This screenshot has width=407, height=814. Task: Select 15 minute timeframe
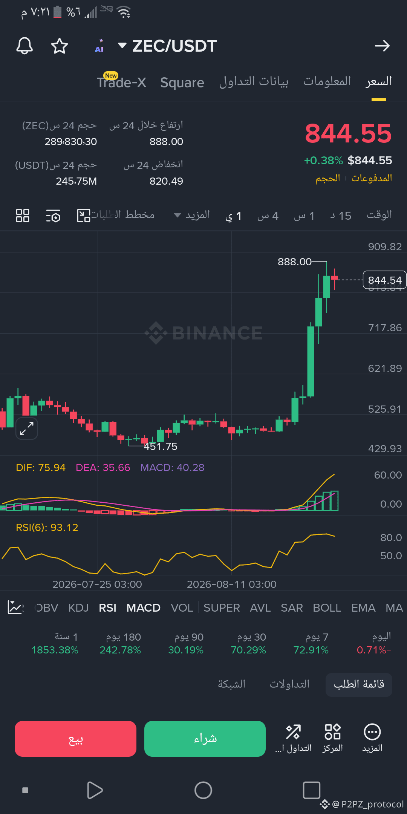click(x=341, y=216)
